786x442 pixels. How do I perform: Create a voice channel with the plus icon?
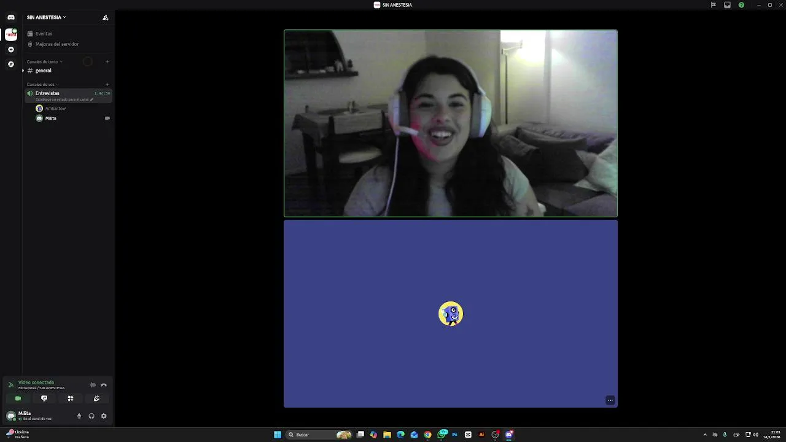[x=107, y=84]
